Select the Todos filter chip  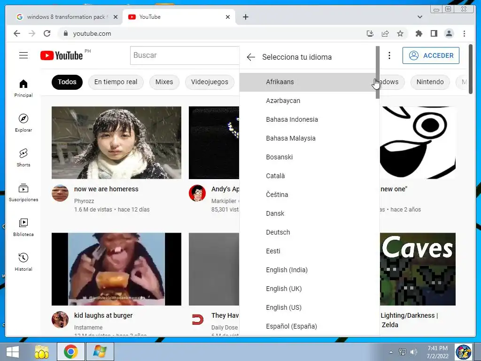pos(67,82)
